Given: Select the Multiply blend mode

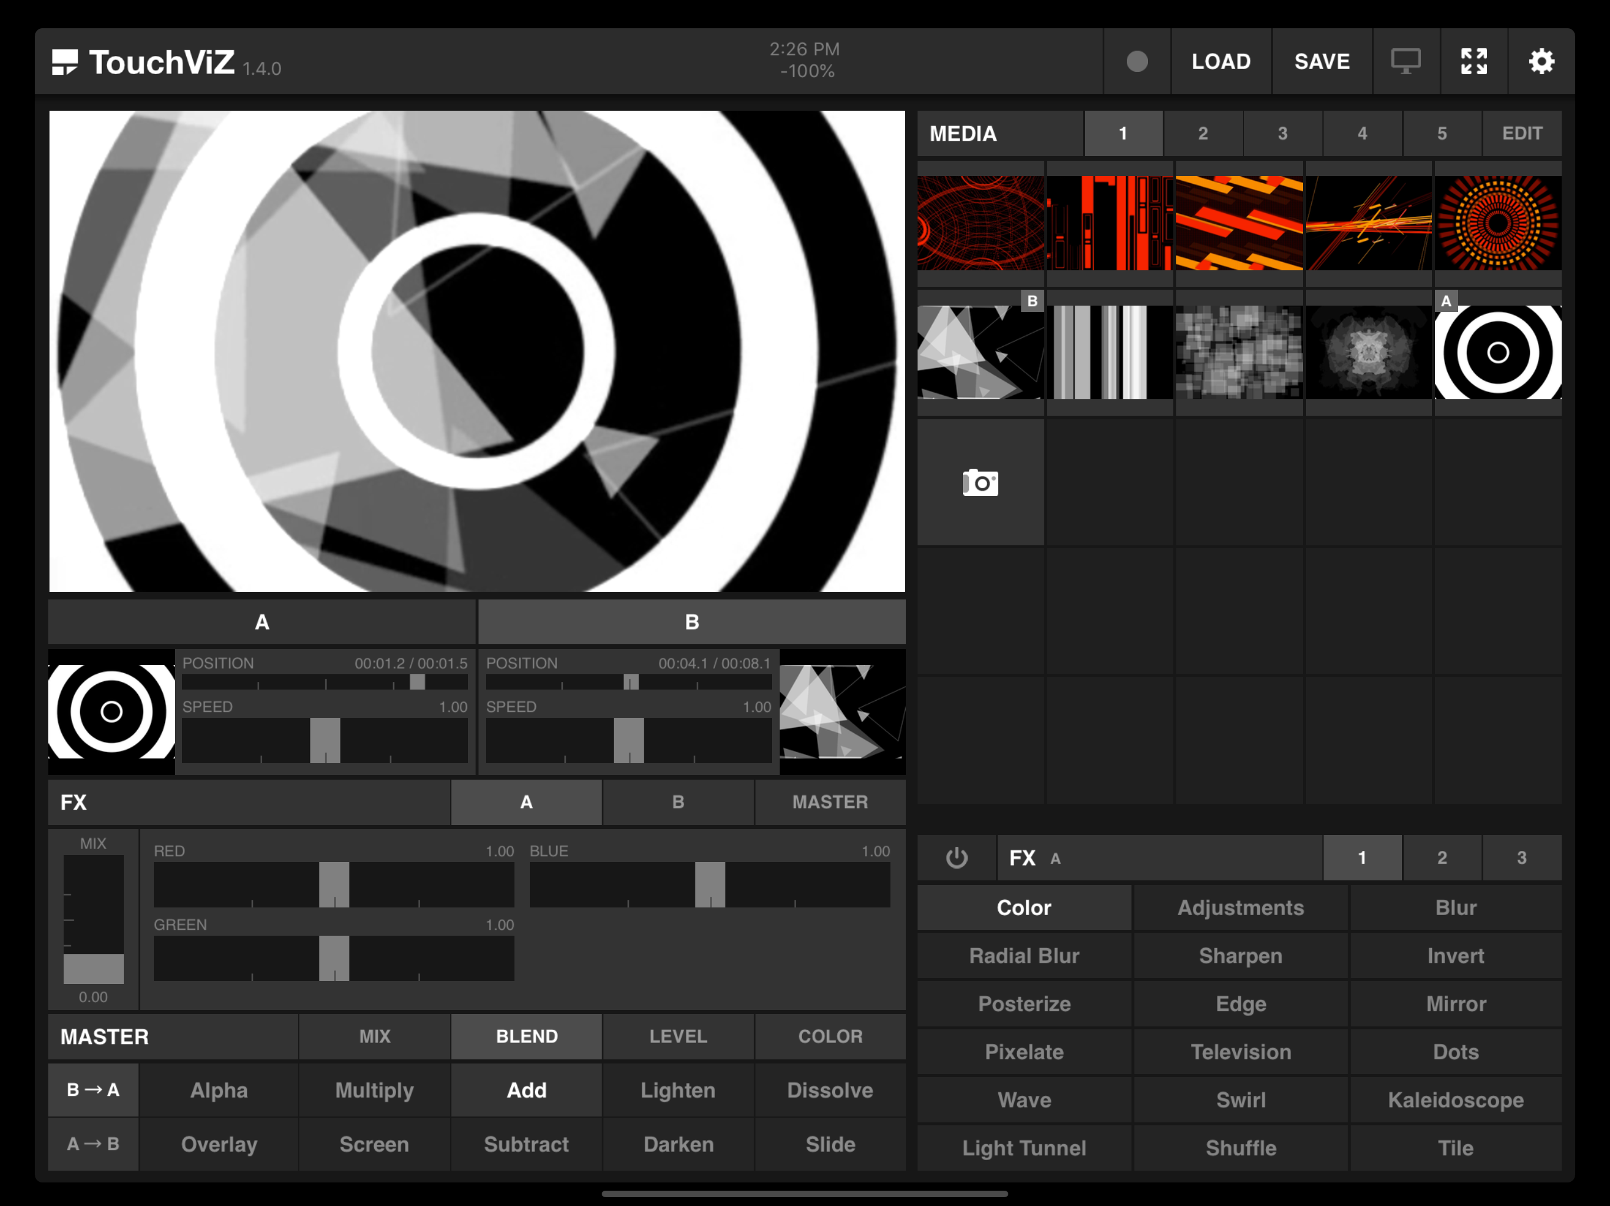Looking at the screenshot, I should point(374,1089).
